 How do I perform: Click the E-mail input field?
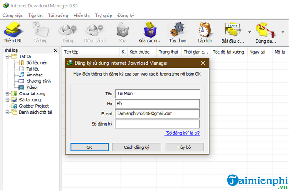click(x=157, y=114)
